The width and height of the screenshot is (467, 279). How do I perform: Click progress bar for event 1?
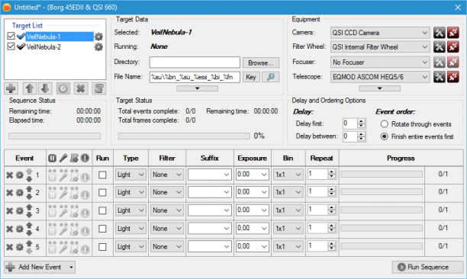click(382, 175)
